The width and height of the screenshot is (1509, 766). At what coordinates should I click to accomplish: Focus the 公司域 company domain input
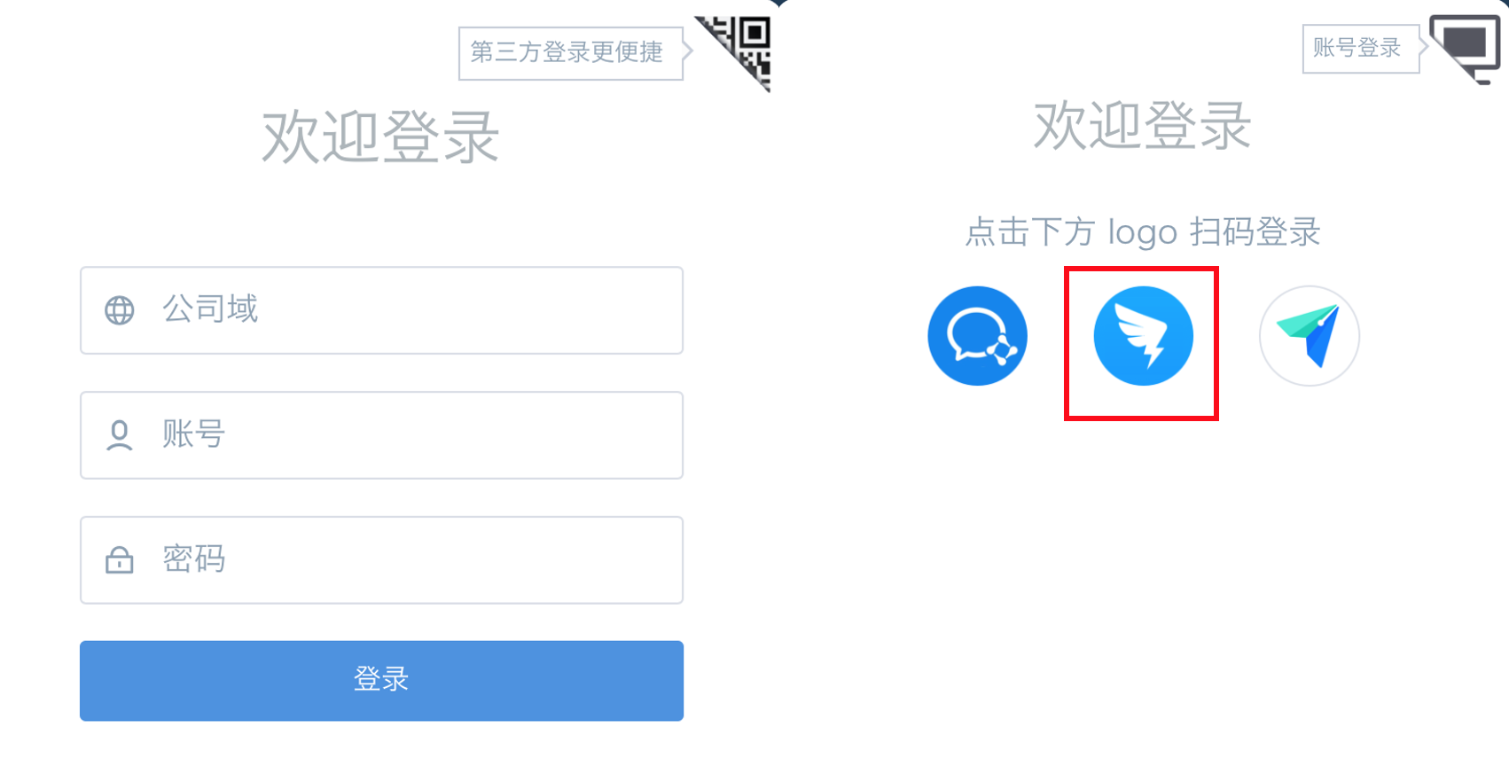(x=381, y=310)
